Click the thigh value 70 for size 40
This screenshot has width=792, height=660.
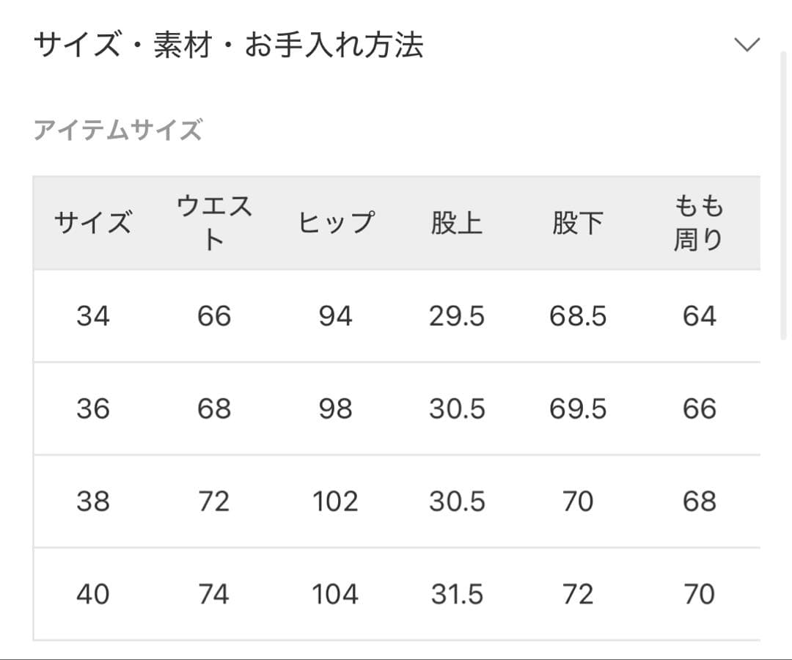698,594
